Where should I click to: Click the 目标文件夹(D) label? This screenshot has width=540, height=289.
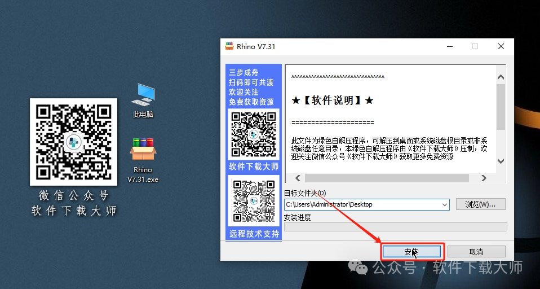[305, 193]
